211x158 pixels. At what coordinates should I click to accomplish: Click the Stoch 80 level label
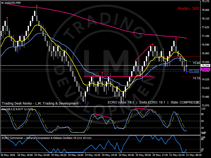(202, 114)
